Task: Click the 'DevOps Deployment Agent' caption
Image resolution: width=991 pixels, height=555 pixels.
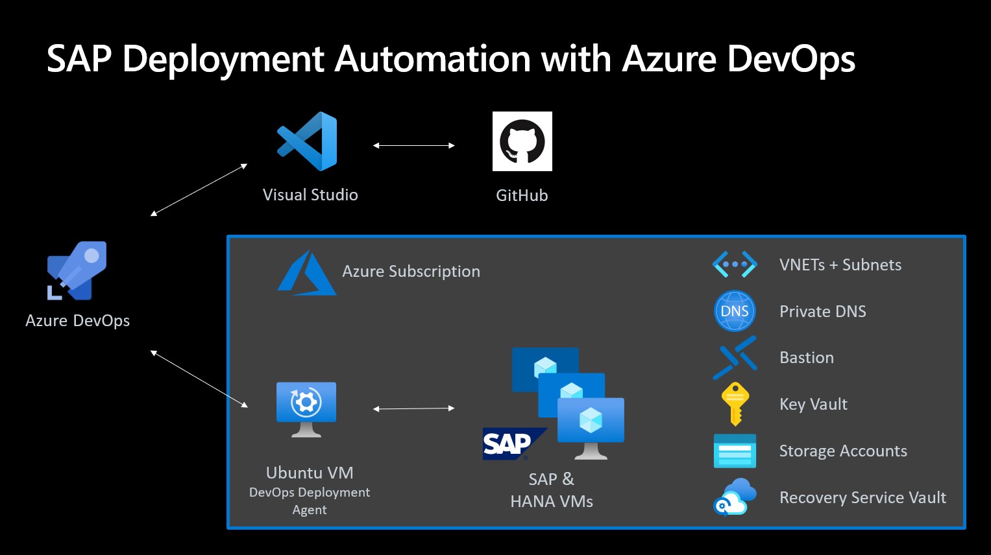Action: point(310,501)
